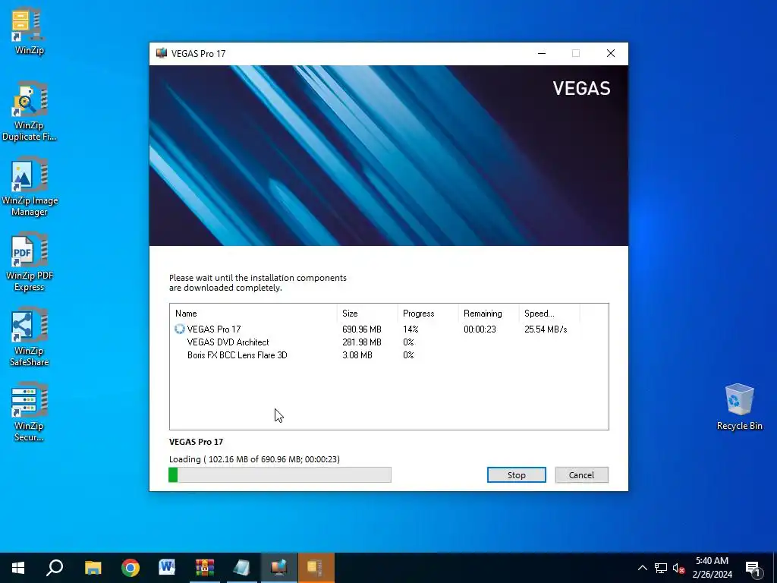The width and height of the screenshot is (777, 583).
Task: Click the 3.08 MB size value
Action: pos(357,355)
